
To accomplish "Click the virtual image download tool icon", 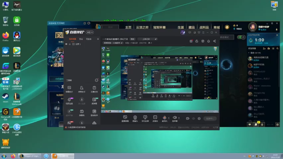I will tap(69, 113).
